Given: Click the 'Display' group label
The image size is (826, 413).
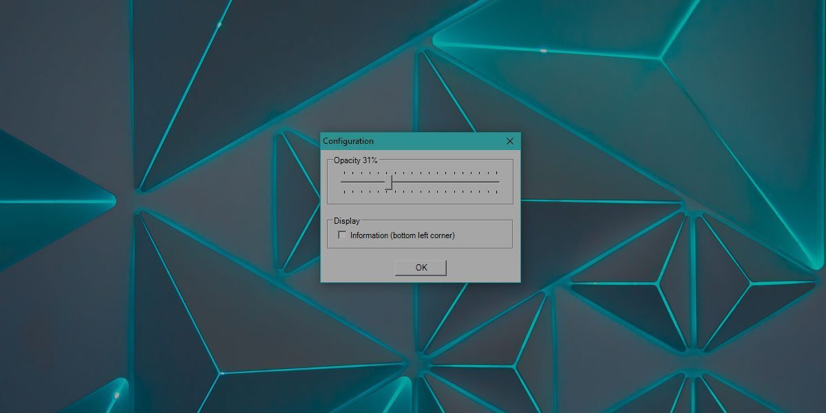Looking at the screenshot, I should coord(347,221).
